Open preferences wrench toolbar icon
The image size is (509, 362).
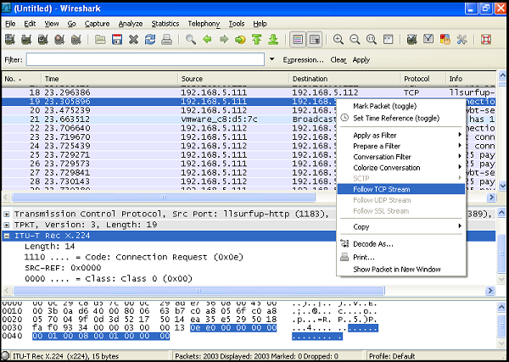(x=461, y=40)
